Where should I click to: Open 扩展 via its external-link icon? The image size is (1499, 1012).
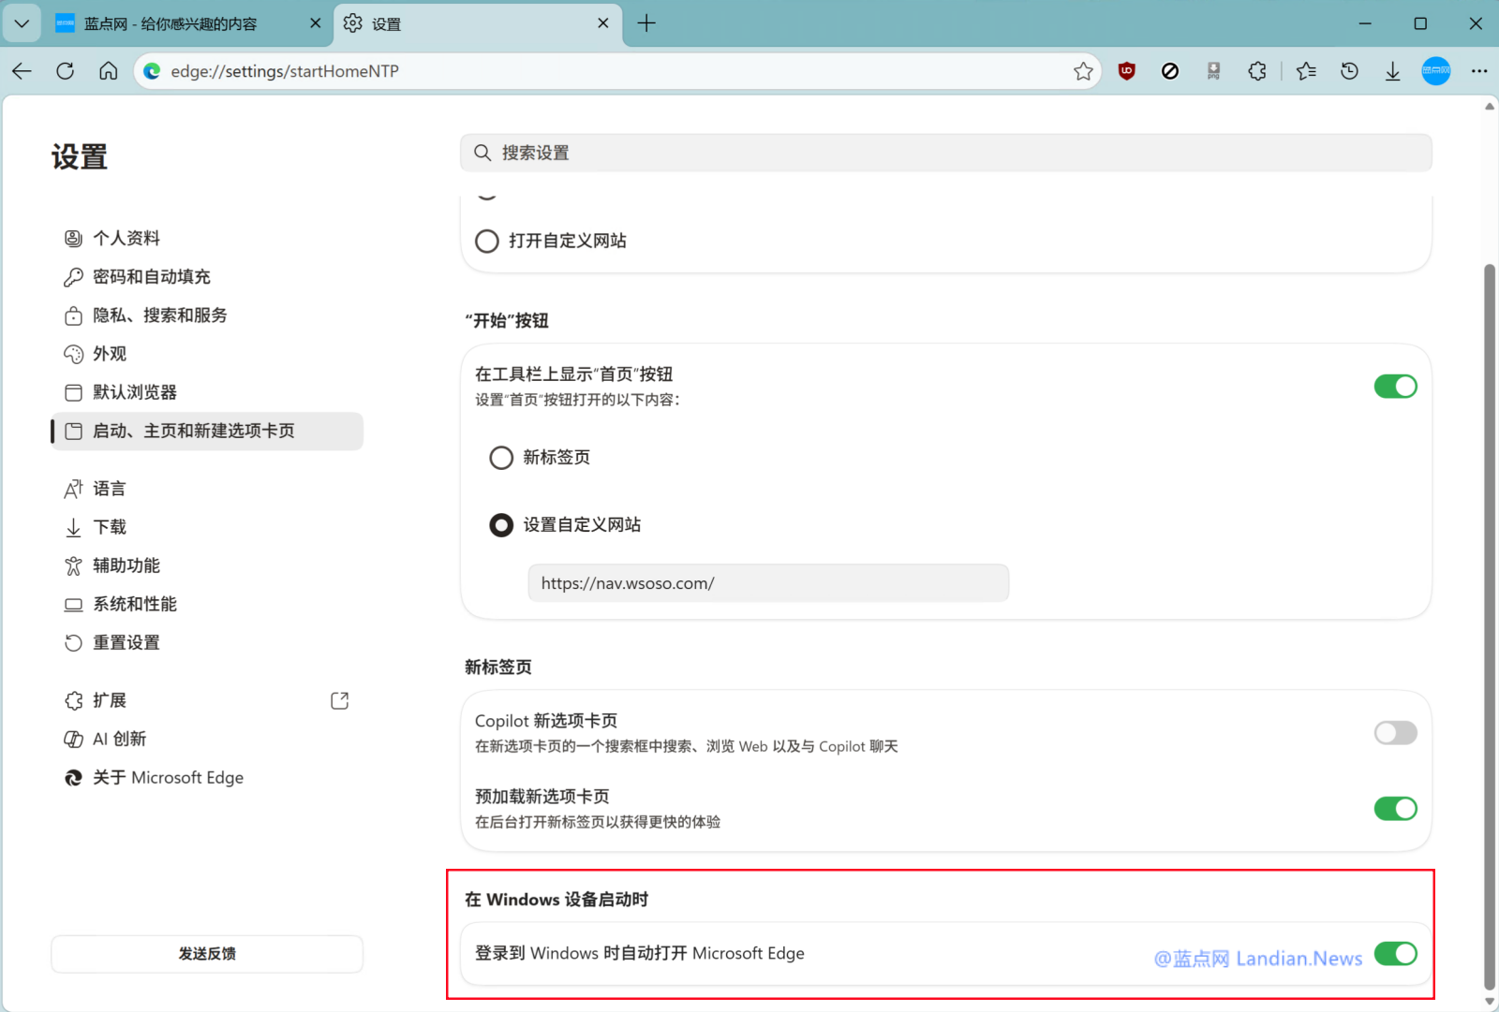[x=339, y=699]
